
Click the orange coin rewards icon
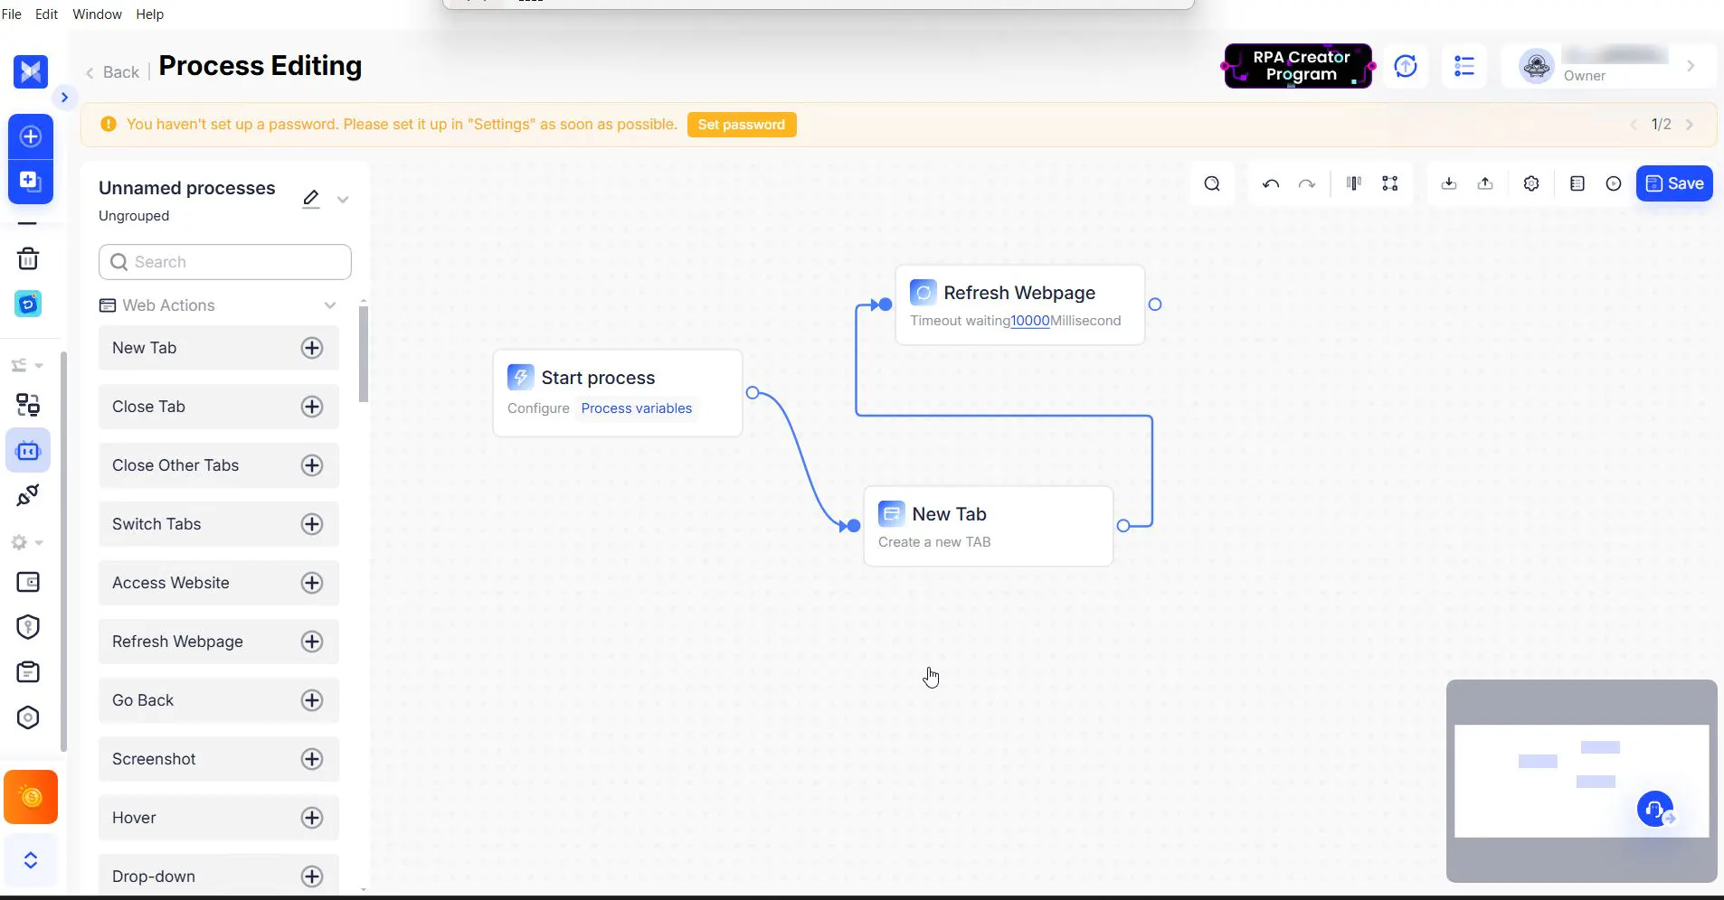click(31, 797)
